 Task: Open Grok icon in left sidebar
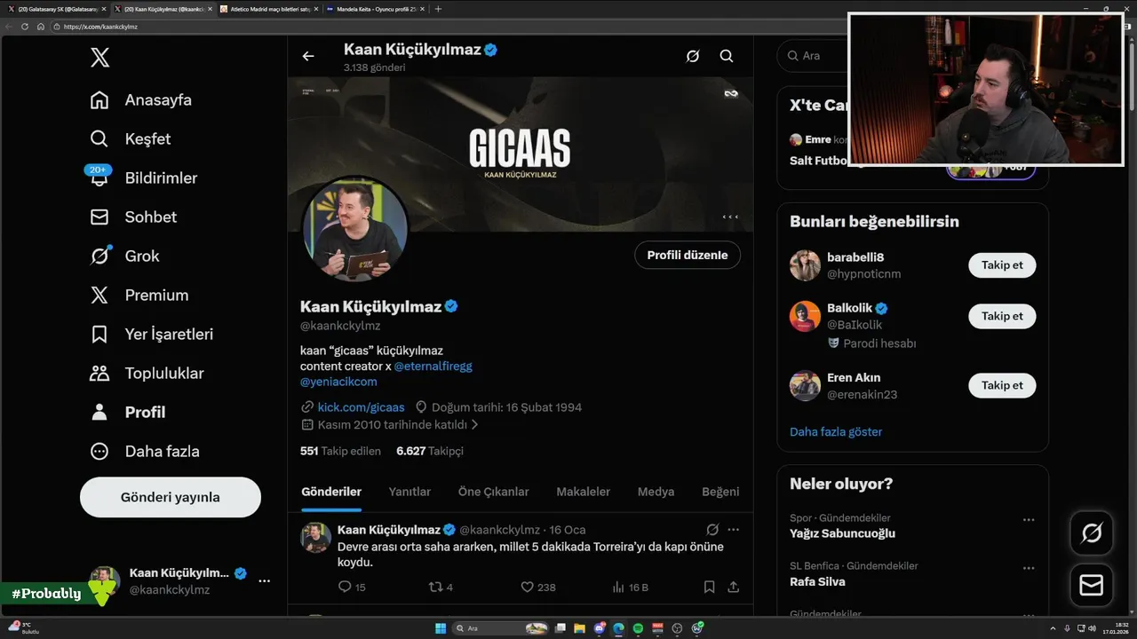(x=99, y=256)
